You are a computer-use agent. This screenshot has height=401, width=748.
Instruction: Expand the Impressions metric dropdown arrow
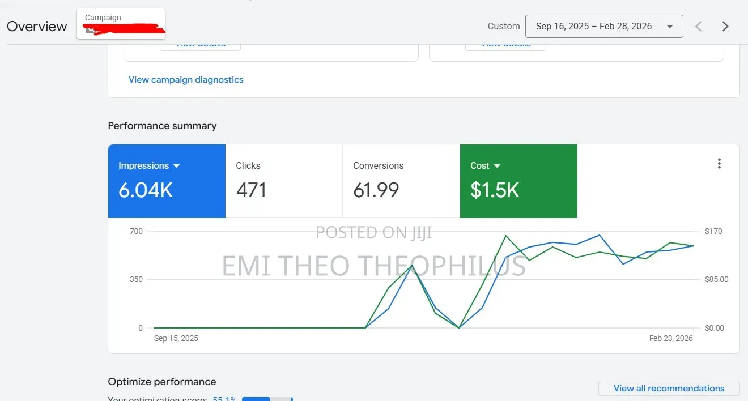[176, 166]
